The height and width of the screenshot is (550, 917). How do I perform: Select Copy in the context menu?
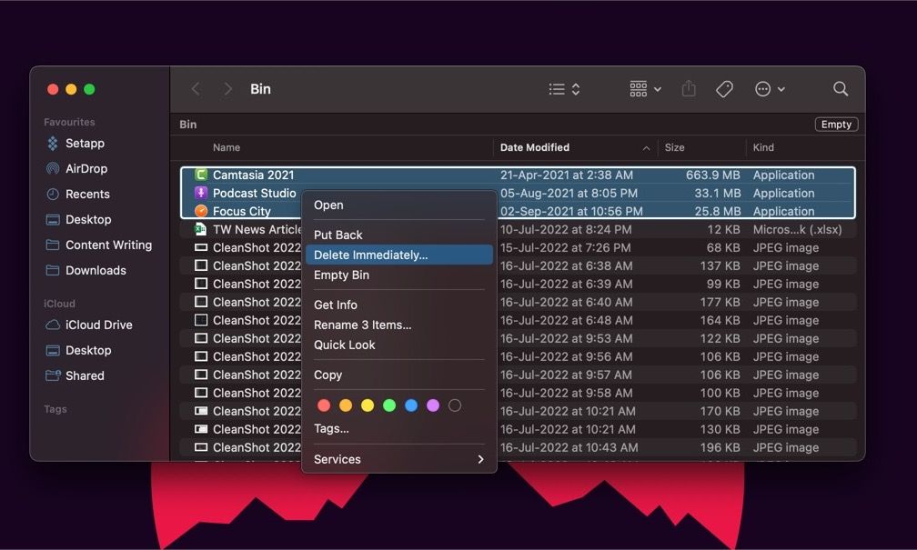(x=398, y=375)
